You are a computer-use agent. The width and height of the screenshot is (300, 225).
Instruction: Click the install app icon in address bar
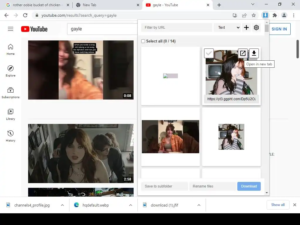coord(235,15)
